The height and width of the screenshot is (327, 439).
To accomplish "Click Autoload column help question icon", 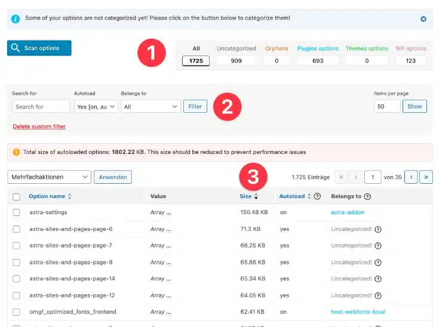I will (x=317, y=196).
